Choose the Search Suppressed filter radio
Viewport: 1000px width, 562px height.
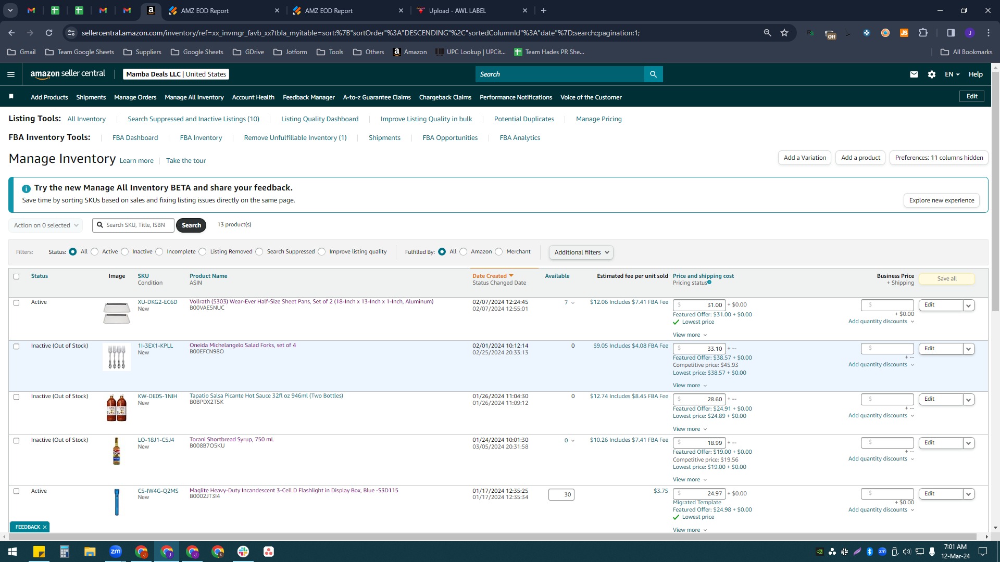tap(259, 252)
